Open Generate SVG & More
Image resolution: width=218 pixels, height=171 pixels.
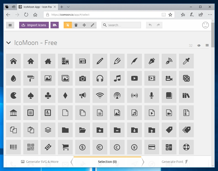40,162
